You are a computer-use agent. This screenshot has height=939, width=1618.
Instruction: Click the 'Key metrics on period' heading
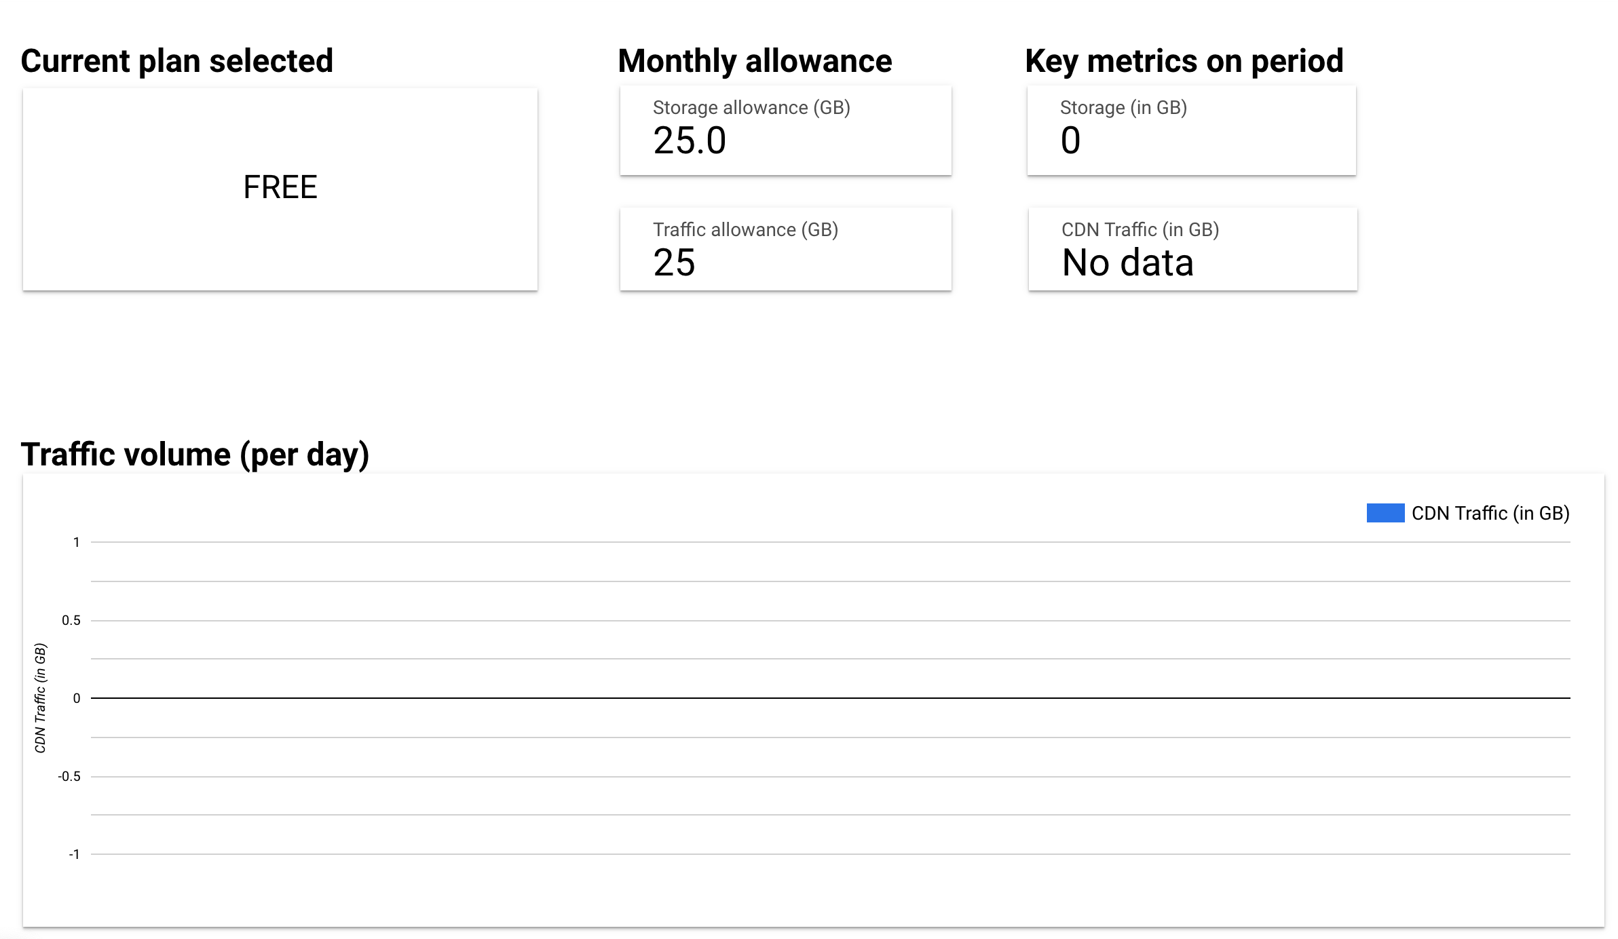click(x=1184, y=60)
